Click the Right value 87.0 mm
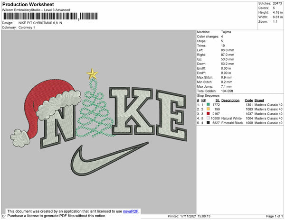 click(228, 55)
